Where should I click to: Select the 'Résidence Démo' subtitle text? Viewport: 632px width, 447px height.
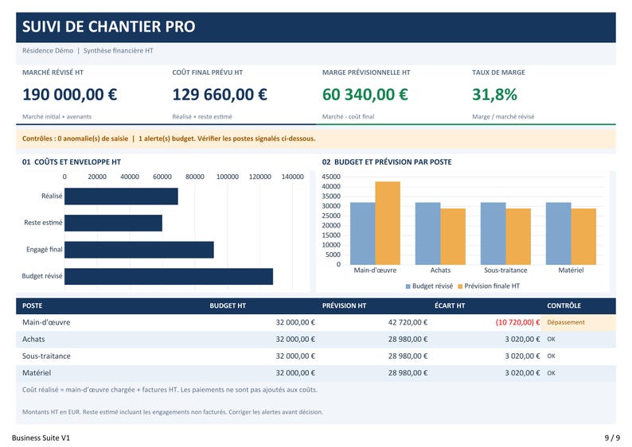click(x=48, y=51)
